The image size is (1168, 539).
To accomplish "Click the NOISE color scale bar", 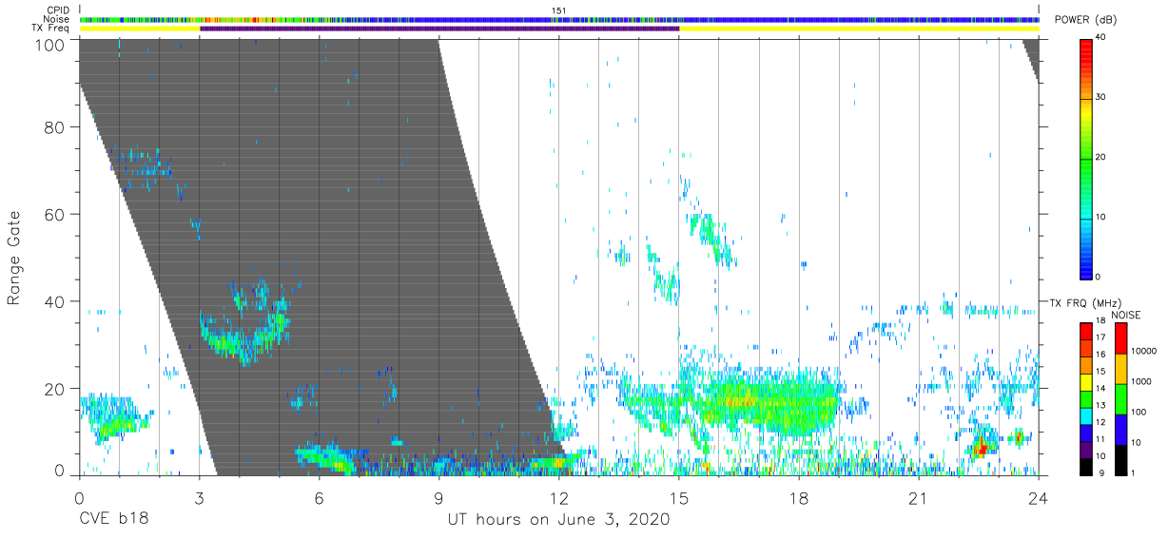I will pyautogui.click(x=1119, y=397).
